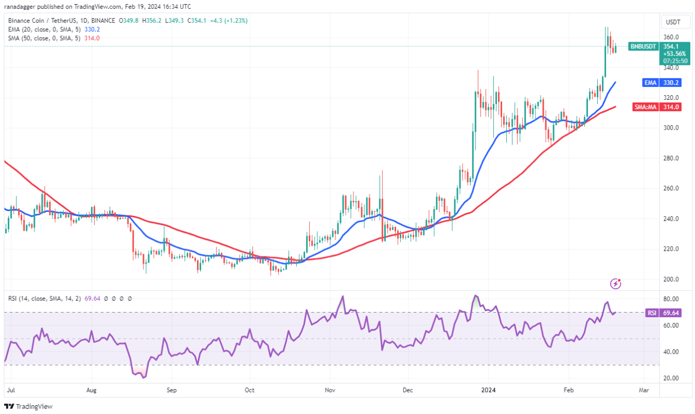
Task: Click the 2024 label on the time axis
Action: [x=488, y=390]
